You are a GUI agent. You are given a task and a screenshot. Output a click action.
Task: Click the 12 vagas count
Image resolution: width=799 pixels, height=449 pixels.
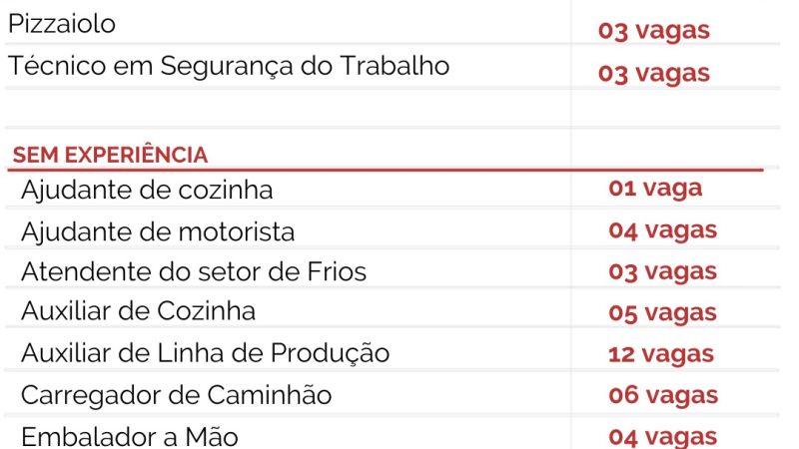pos(661,353)
